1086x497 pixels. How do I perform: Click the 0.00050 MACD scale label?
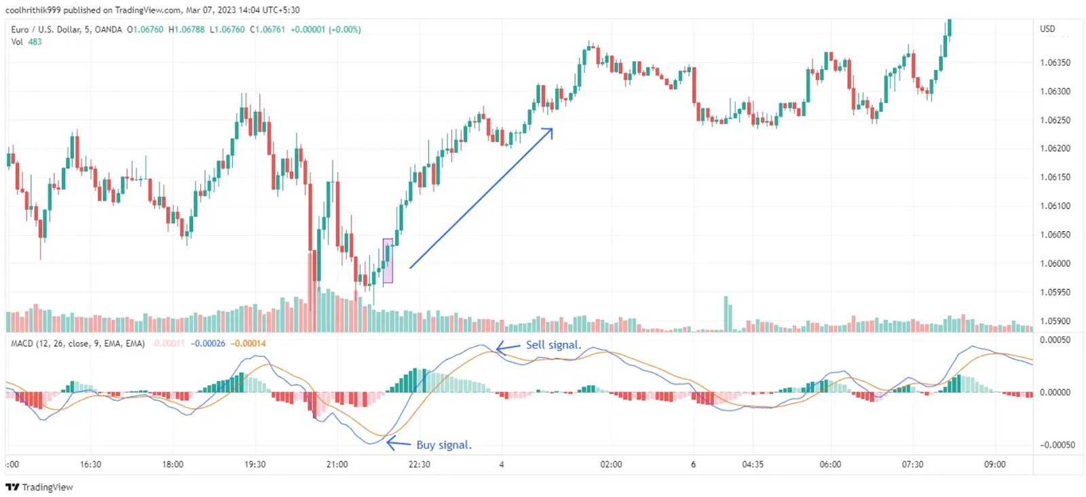[1055, 340]
